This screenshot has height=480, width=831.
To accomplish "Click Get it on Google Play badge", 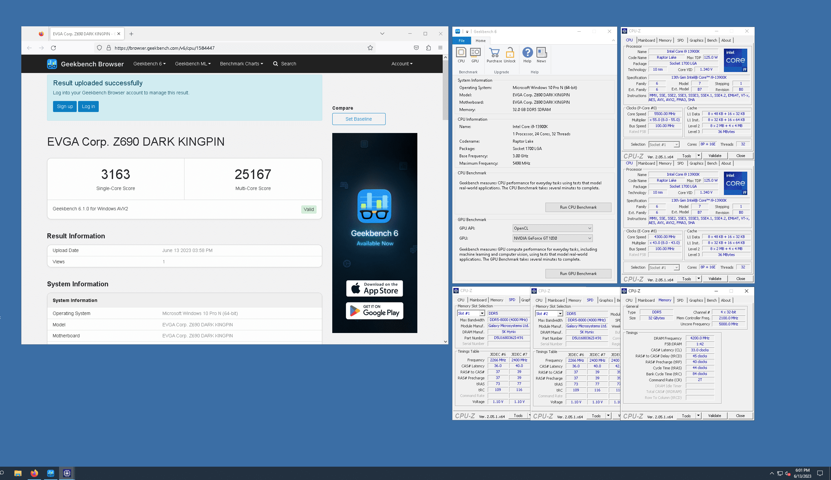I will click(374, 311).
